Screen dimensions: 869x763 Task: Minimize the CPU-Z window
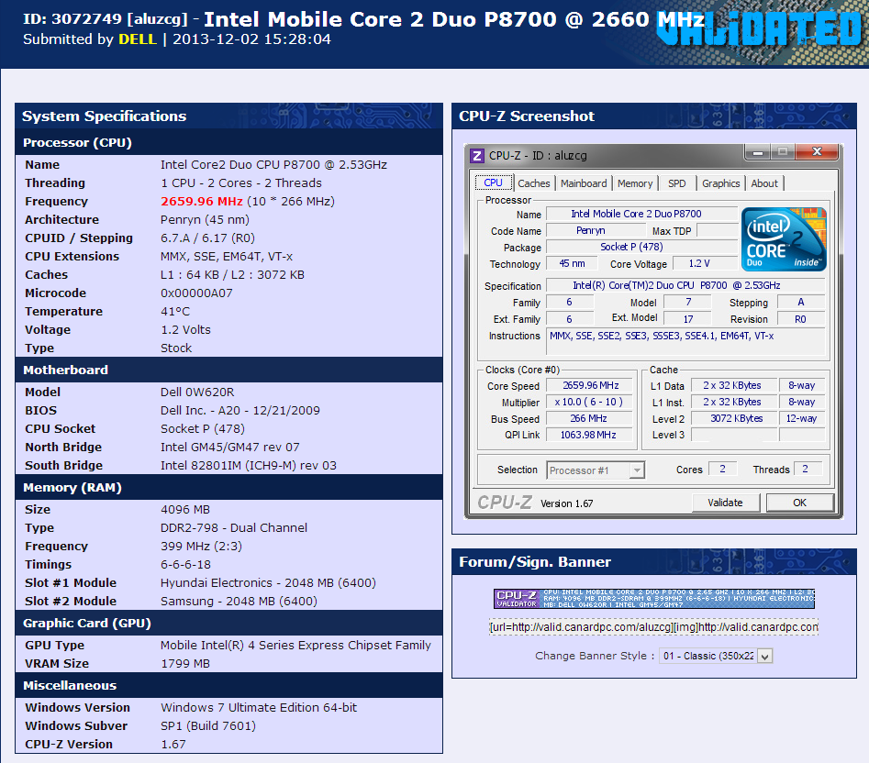(x=758, y=151)
